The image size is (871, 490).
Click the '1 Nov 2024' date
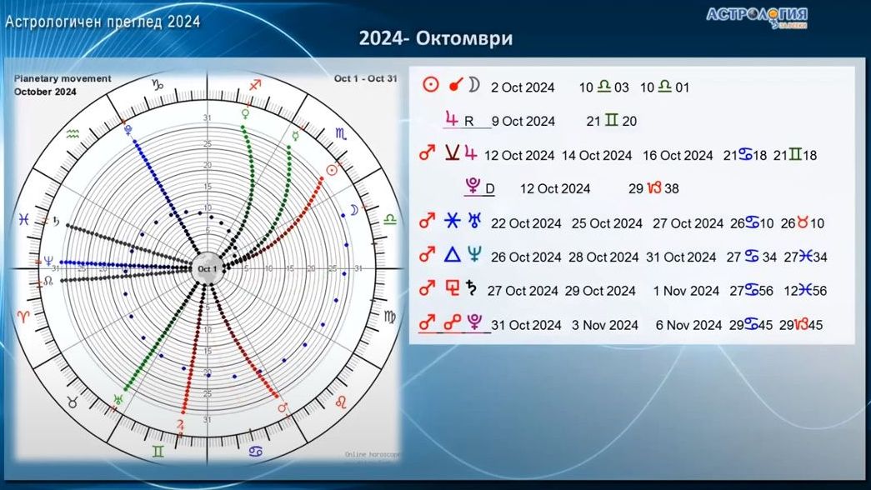[686, 291]
